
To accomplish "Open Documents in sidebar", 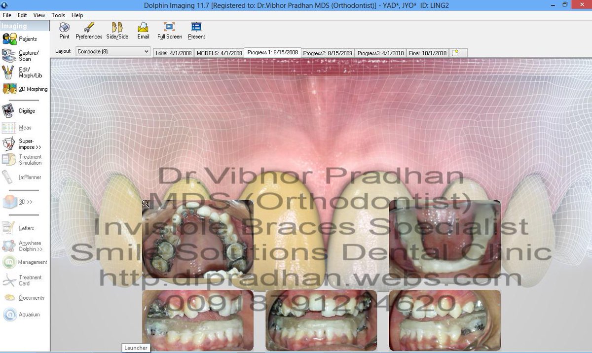I will (x=25, y=298).
